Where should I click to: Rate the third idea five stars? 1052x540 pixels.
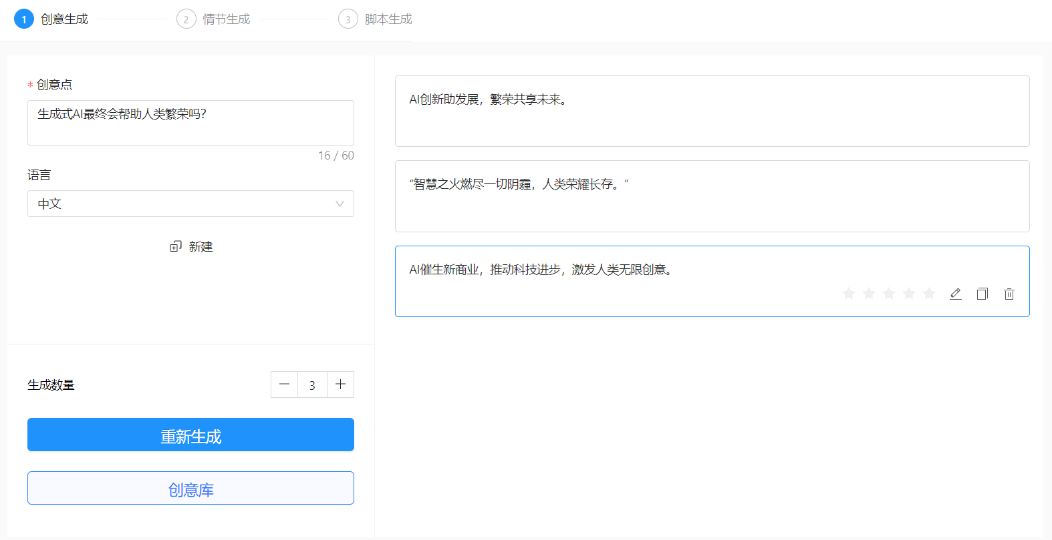click(929, 293)
